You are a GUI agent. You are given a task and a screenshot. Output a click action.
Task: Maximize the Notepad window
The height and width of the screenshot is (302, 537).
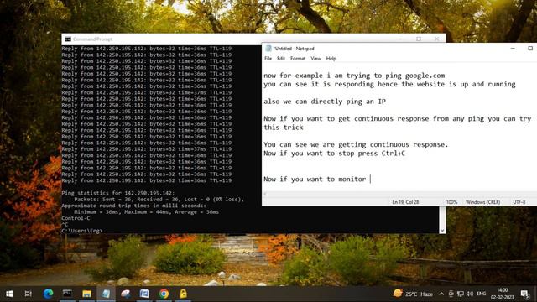click(x=530, y=49)
